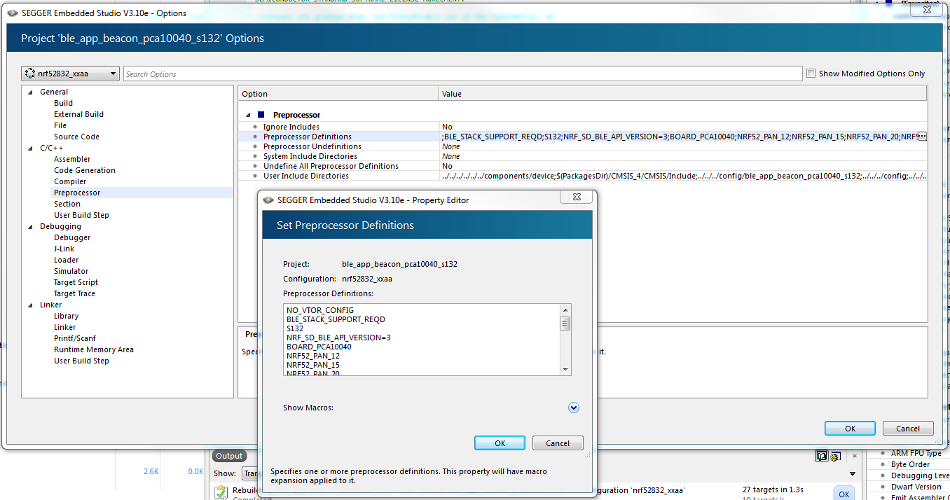Viewport: 950px width, 500px height.
Task: Click BOARD_PCA10040 line in definitions box
Action: click(x=319, y=347)
